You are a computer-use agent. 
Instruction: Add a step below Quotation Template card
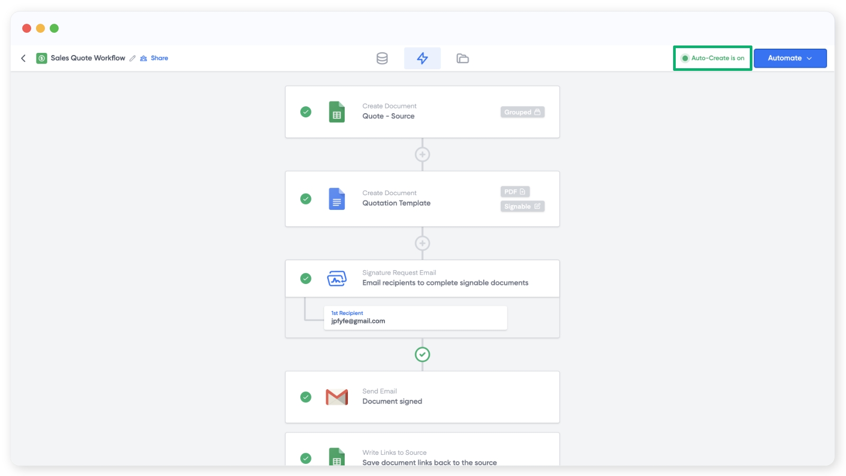click(x=422, y=243)
